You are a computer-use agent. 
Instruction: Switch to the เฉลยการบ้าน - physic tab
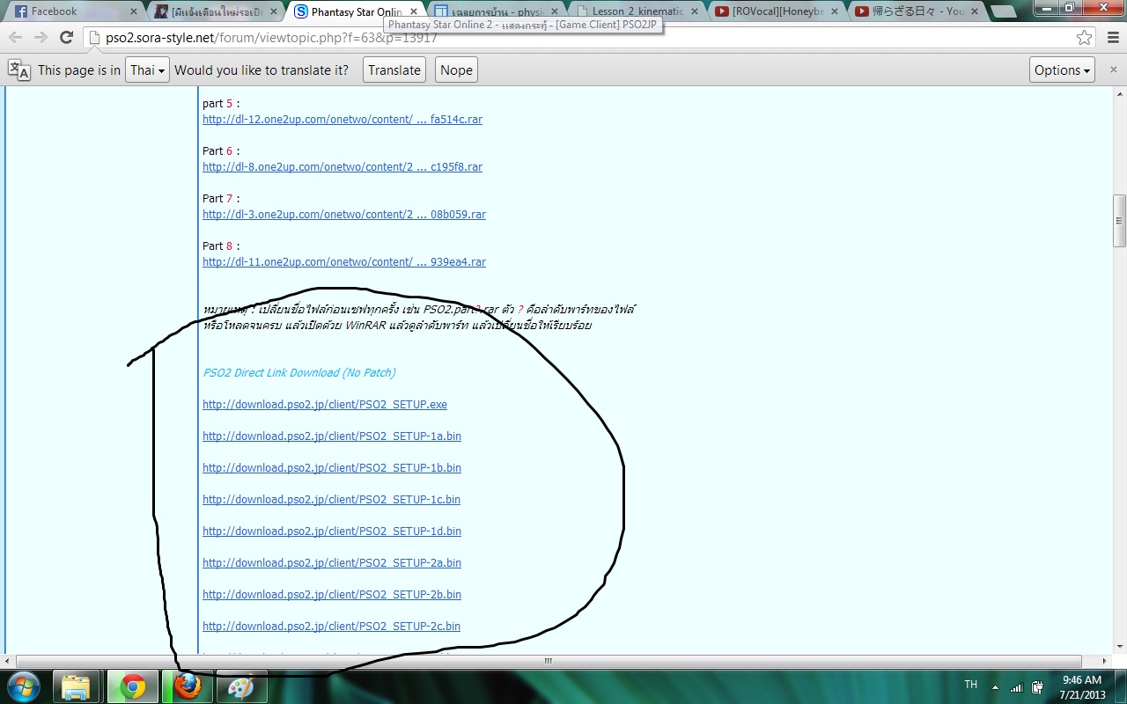pos(496,11)
